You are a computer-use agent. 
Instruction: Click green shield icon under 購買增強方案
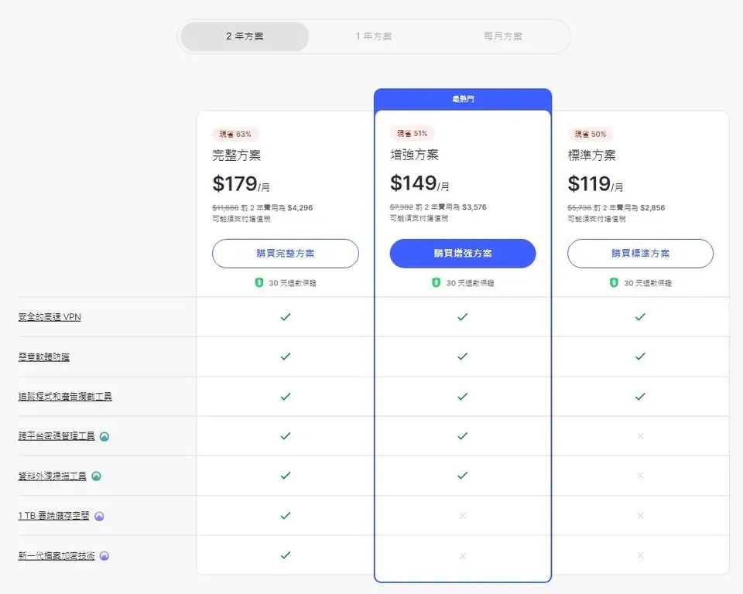click(437, 283)
